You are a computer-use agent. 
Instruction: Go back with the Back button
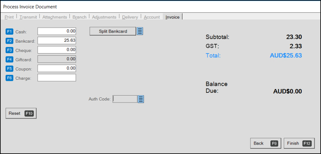266,143
